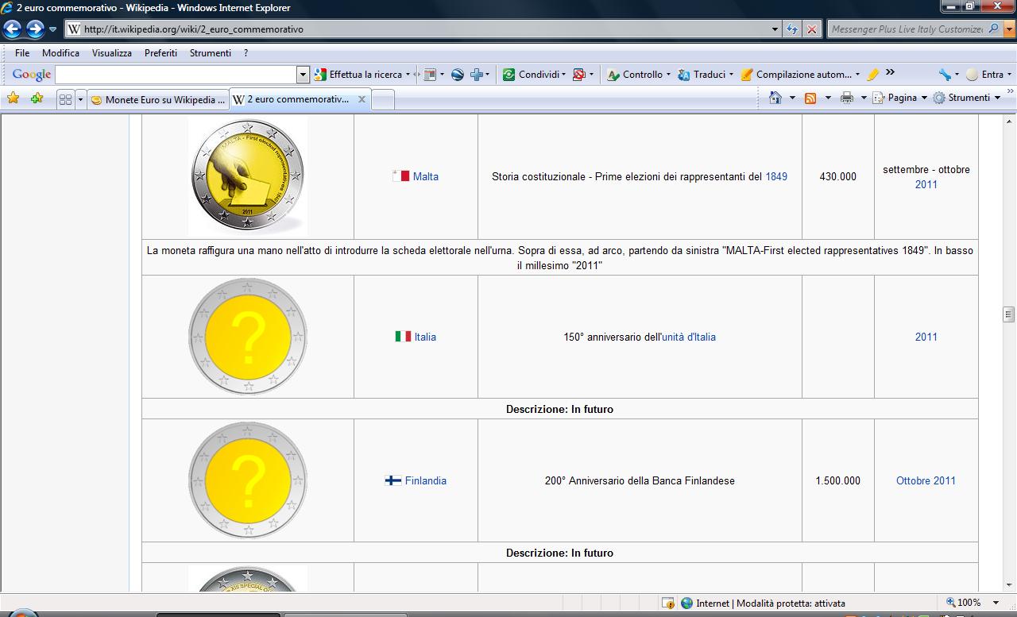Screen dimensions: 1017x617
Task: Open the 1849 year link
Action: coord(776,176)
